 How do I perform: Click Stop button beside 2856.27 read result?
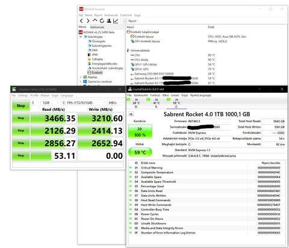[x=20, y=143]
